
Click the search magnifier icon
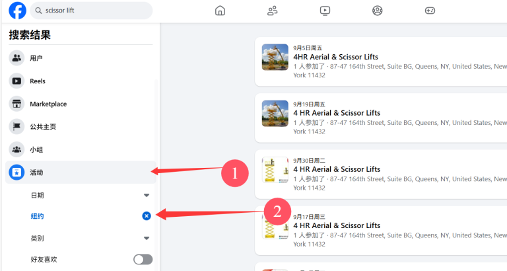pos(38,11)
